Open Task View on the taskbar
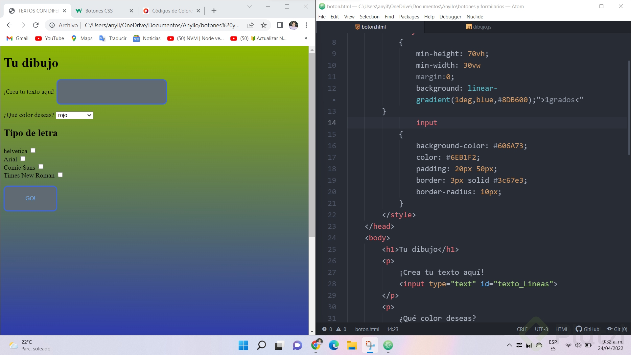This screenshot has height=355, width=631. (279, 345)
